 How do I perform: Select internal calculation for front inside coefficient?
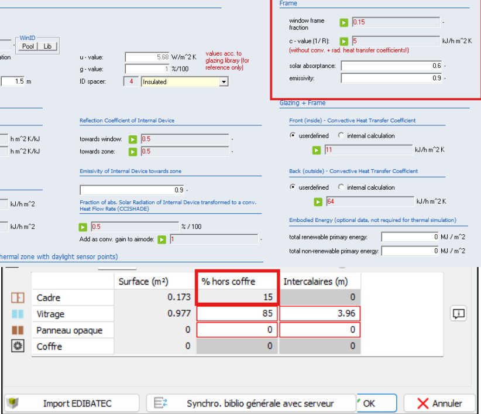click(341, 136)
